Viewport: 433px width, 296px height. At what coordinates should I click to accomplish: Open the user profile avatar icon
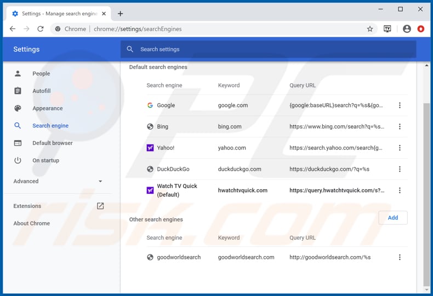pyautogui.click(x=407, y=28)
